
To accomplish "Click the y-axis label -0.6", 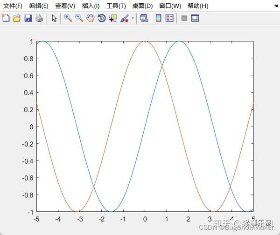I will 28,178.
